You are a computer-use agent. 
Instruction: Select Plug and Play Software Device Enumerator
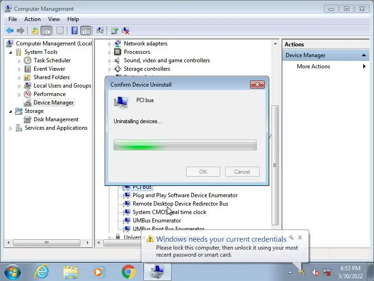[x=185, y=195]
